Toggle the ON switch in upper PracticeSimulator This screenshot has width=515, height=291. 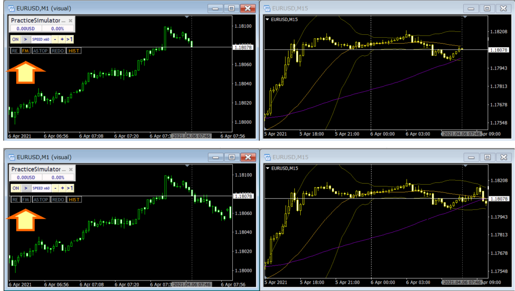click(16, 39)
